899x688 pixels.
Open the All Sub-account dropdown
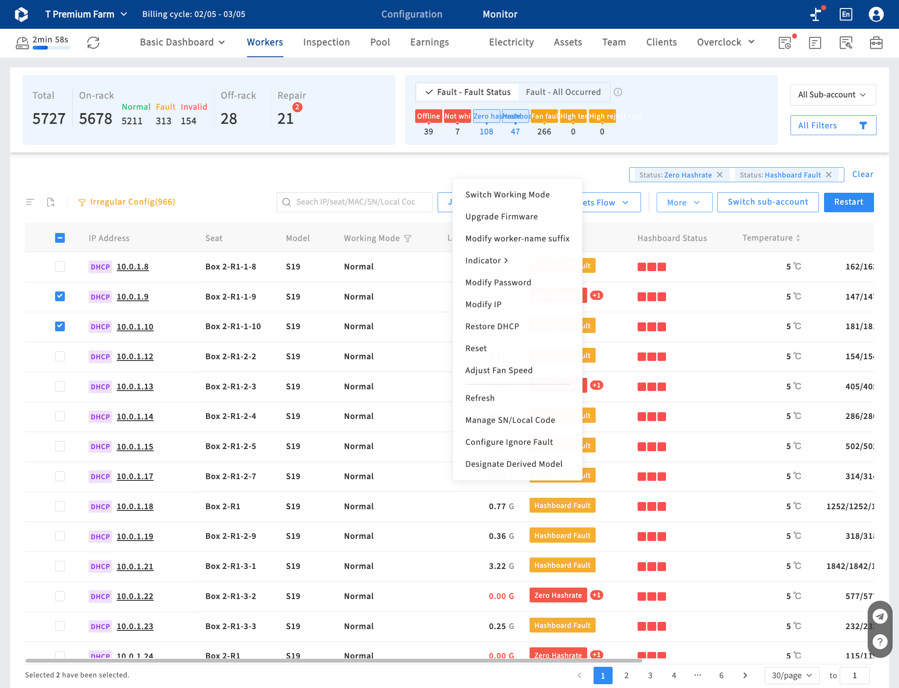[x=832, y=95]
